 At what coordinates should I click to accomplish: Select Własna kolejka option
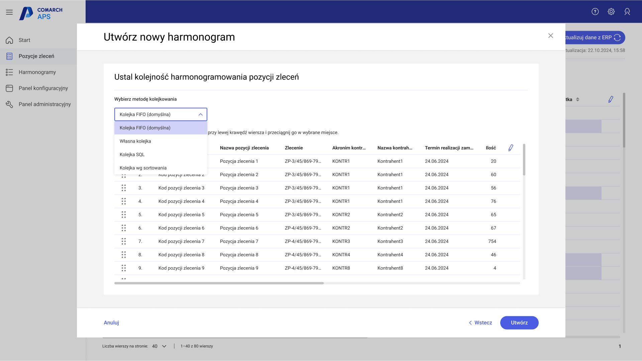coord(135,141)
